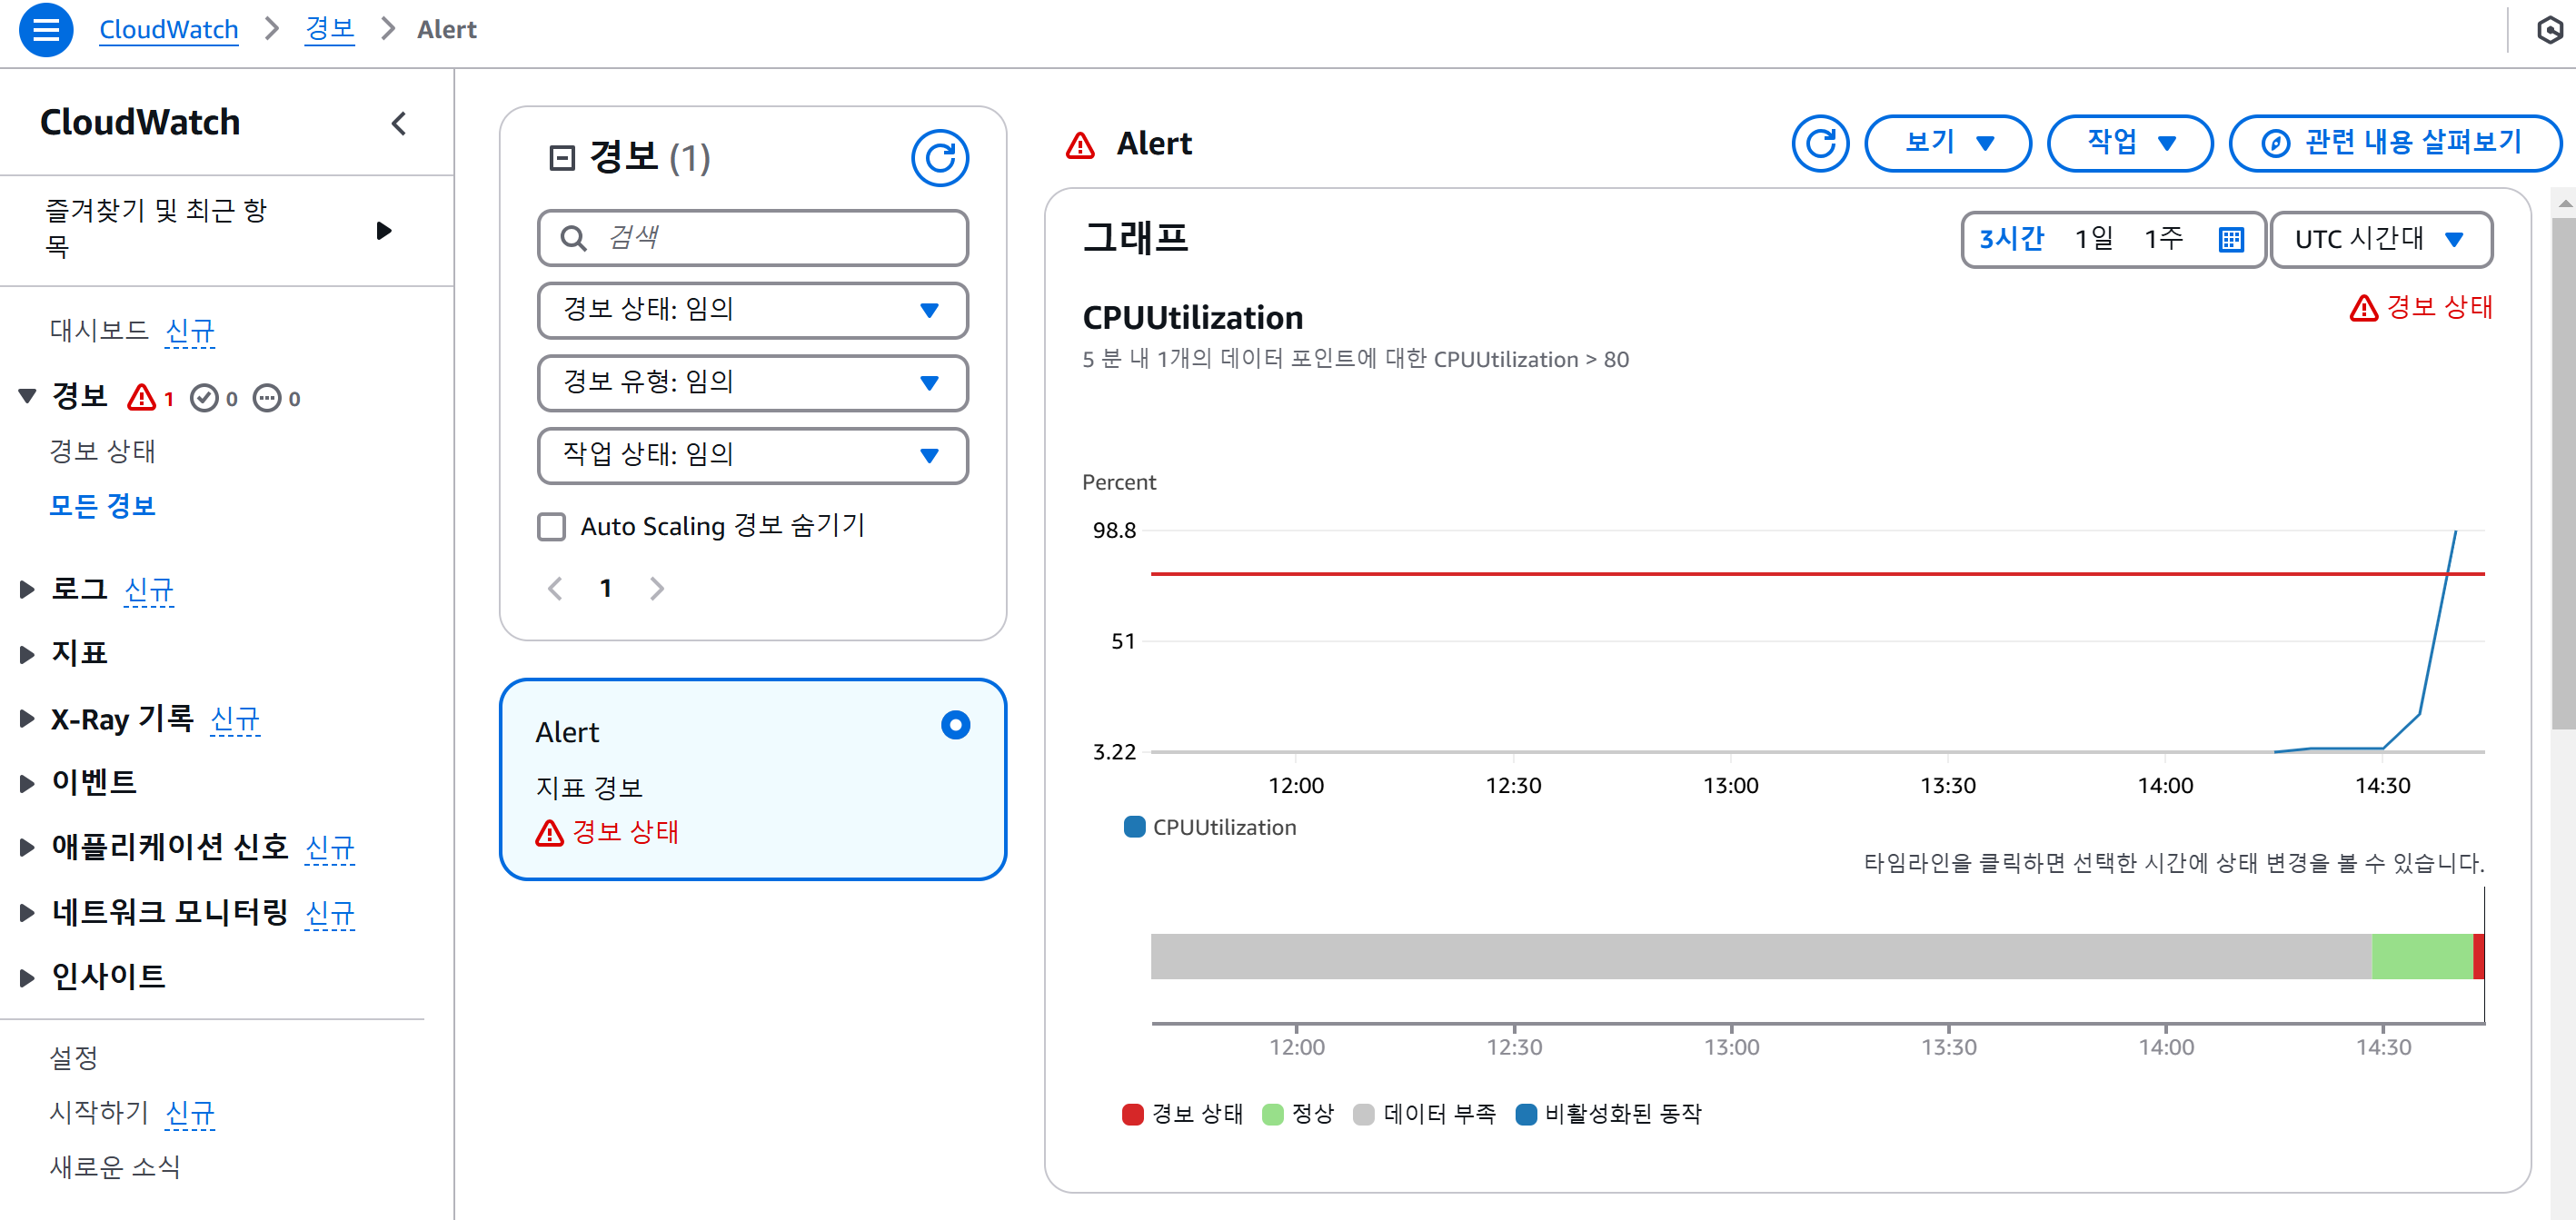2576x1220 pixels.
Task: Click the alarm-state warning icon in sidebar
Action: [x=141, y=398]
